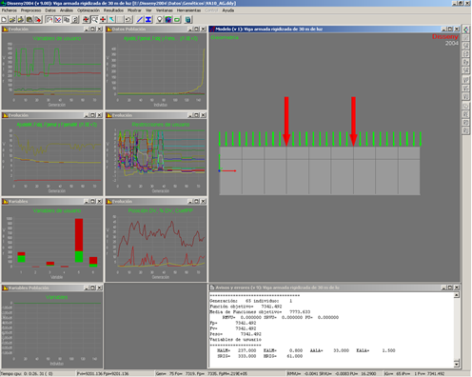The height and width of the screenshot is (377, 472).
Task: Click the 'Función objetivo= 7341.492' log line
Action: 246,307
